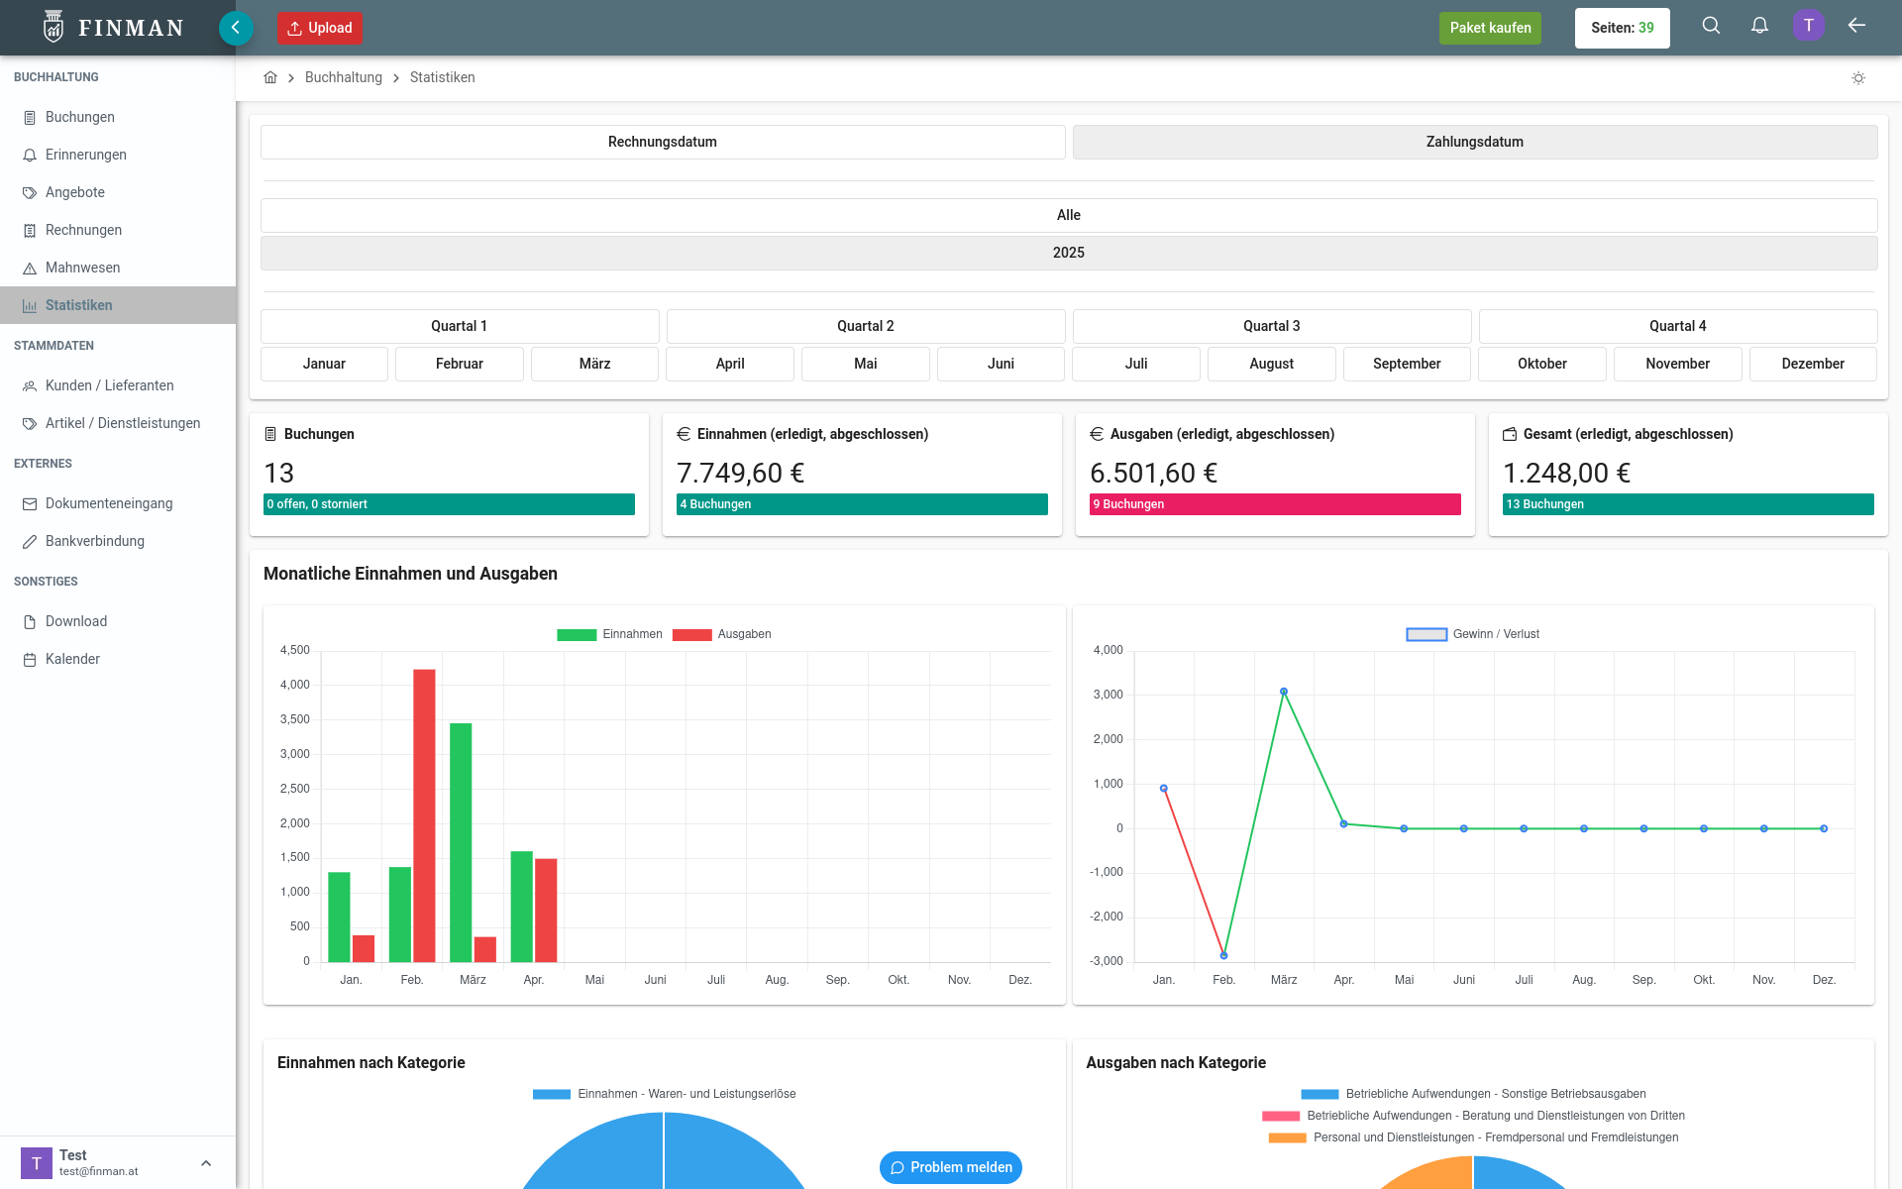
Task: Toggle Waren- und Leistungserlöse legend swatch
Action: pos(552,1095)
